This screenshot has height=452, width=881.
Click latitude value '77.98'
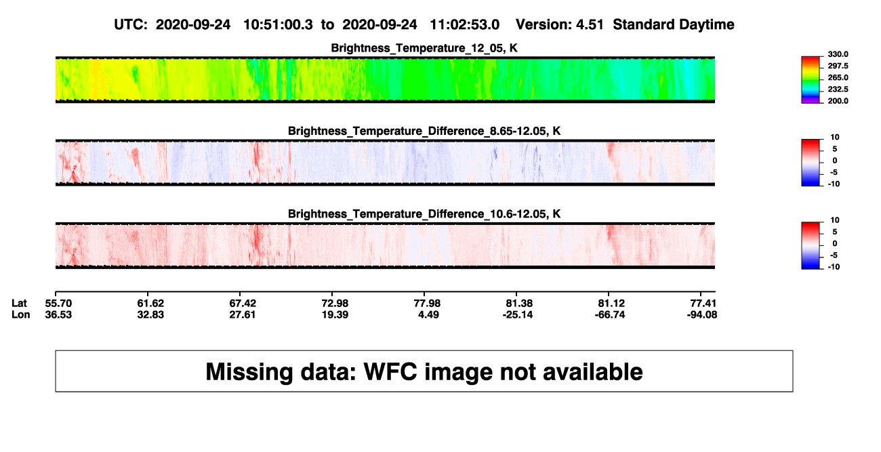[x=427, y=303]
